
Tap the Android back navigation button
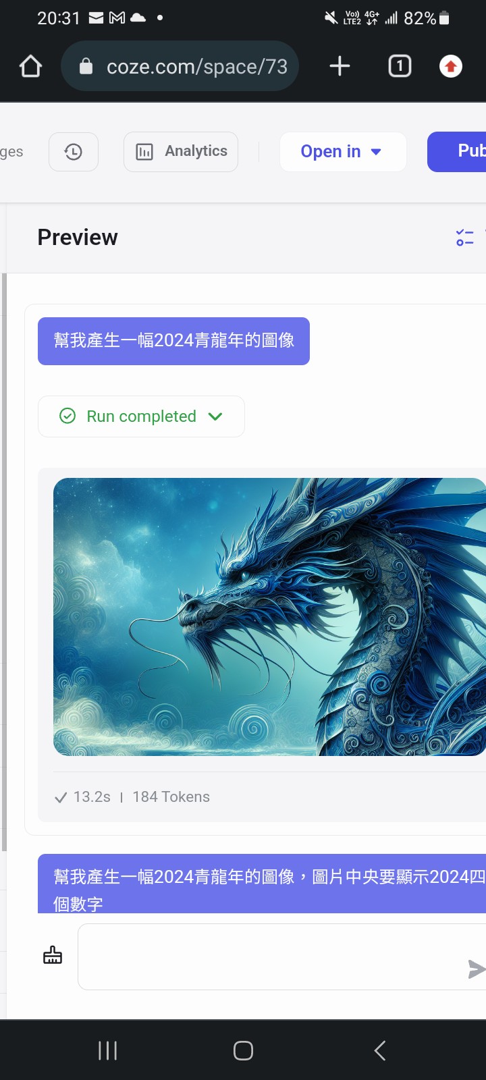(380, 1050)
